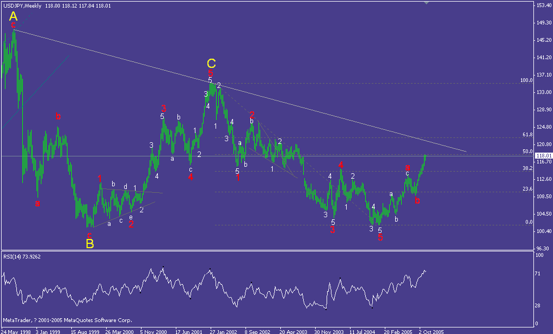Click the 3 Jan 1999 date label
The image size is (553, 334).
48,331
